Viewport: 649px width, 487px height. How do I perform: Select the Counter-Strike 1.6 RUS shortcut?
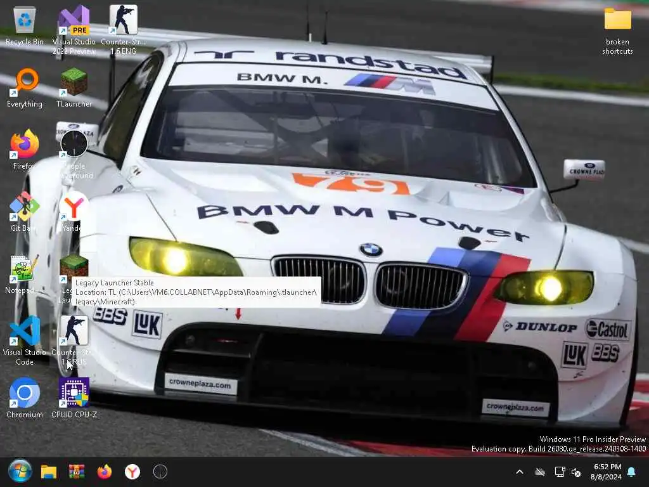coord(74,341)
